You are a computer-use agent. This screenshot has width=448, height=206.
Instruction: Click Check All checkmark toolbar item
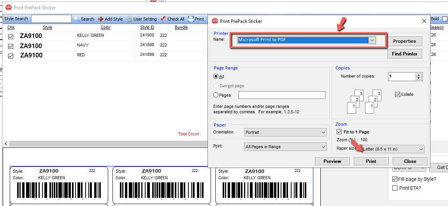tap(172, 19)
